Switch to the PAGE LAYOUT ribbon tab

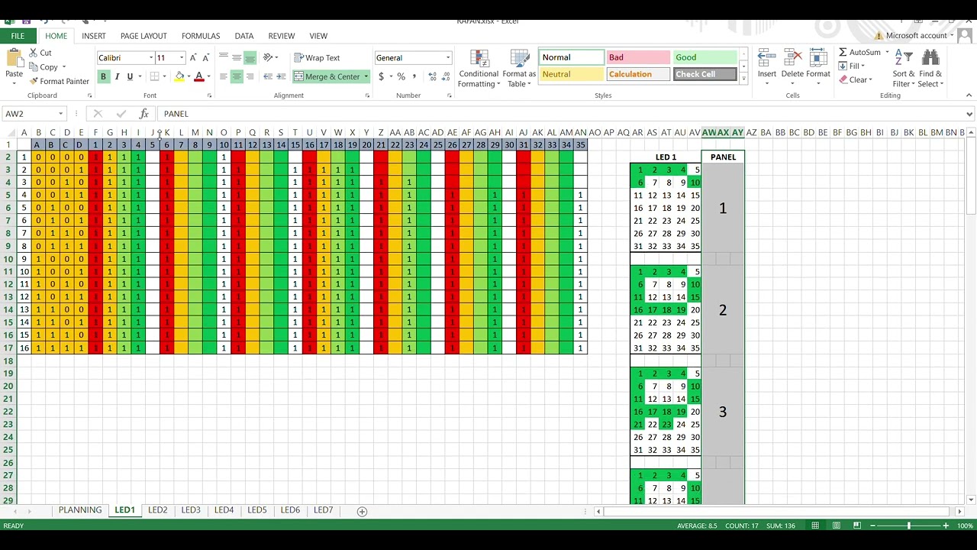[143, 36]
